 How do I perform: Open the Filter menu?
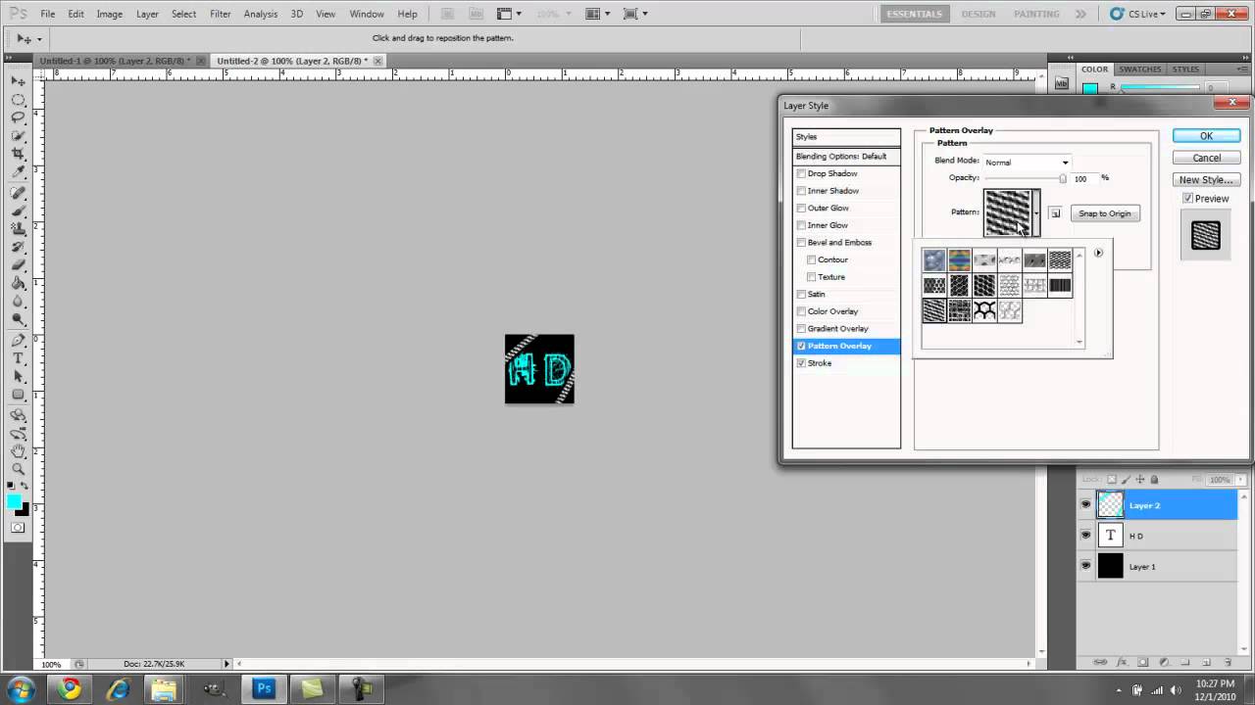coord(221,14)
